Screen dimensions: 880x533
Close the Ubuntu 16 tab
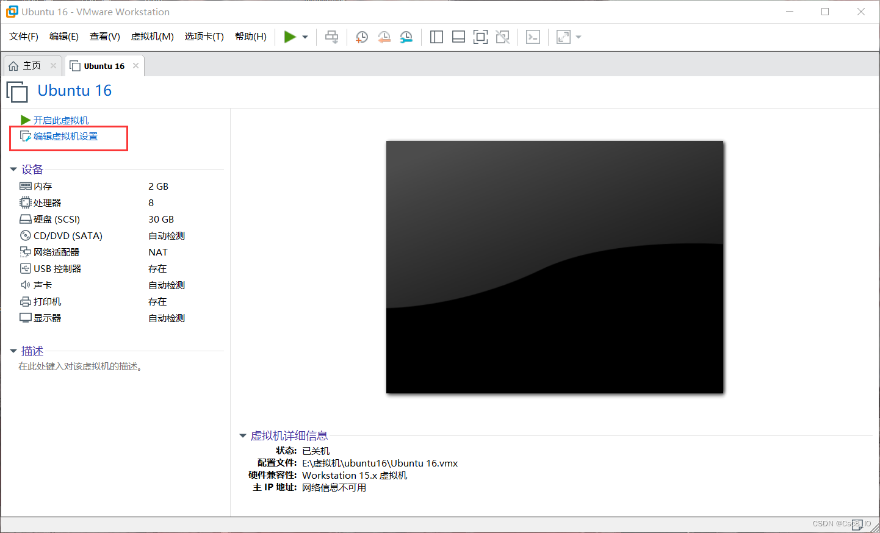[x=135, y=66]
